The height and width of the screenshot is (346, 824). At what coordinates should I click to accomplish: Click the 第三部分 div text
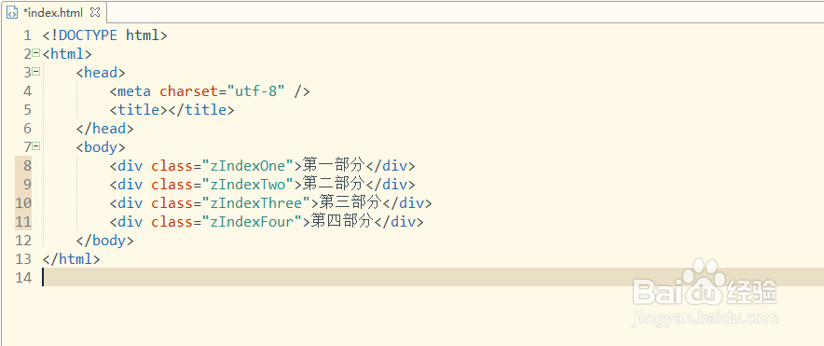[x=350, y=203]
